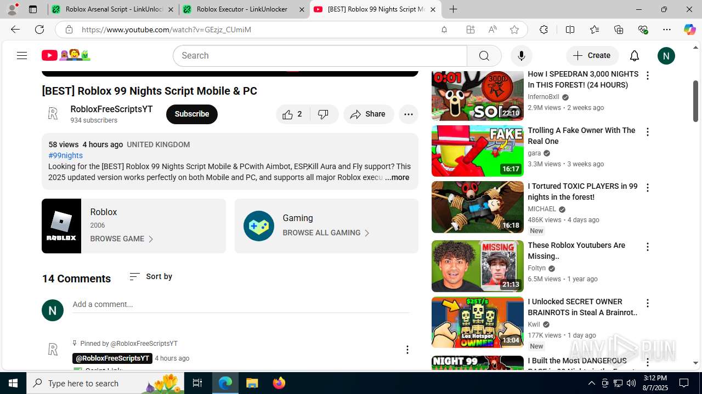Share the video

pyautogui.click(x=368, y=114)
